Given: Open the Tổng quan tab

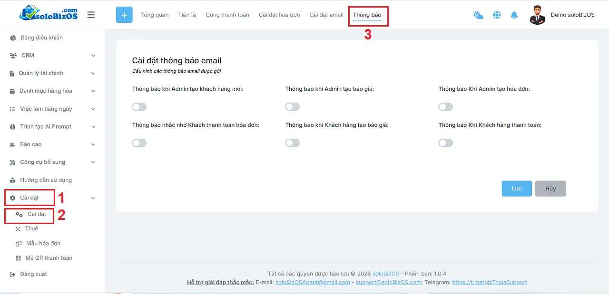Looking at the screenshot, I should tap(155, 15).
